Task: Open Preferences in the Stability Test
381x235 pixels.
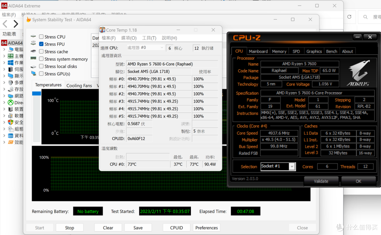Action: click(x=206, y=228)
